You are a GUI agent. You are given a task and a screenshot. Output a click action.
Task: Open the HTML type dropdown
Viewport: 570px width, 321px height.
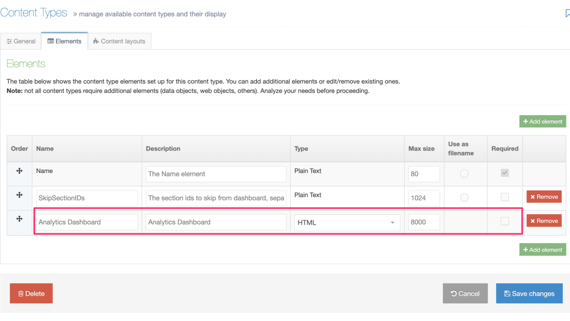[347, 223]
